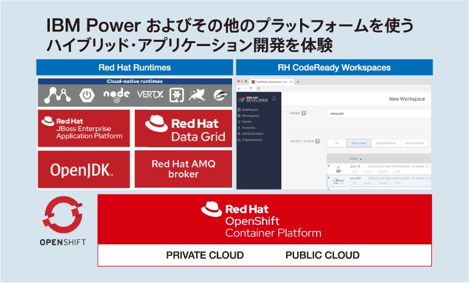Click the Red Hat Runtimes header
The width and height of the screenshot is (469, 283).
coord(135,67)
